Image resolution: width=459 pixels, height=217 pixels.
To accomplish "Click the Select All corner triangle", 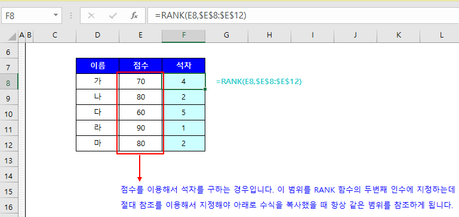I will click(13, 36).
